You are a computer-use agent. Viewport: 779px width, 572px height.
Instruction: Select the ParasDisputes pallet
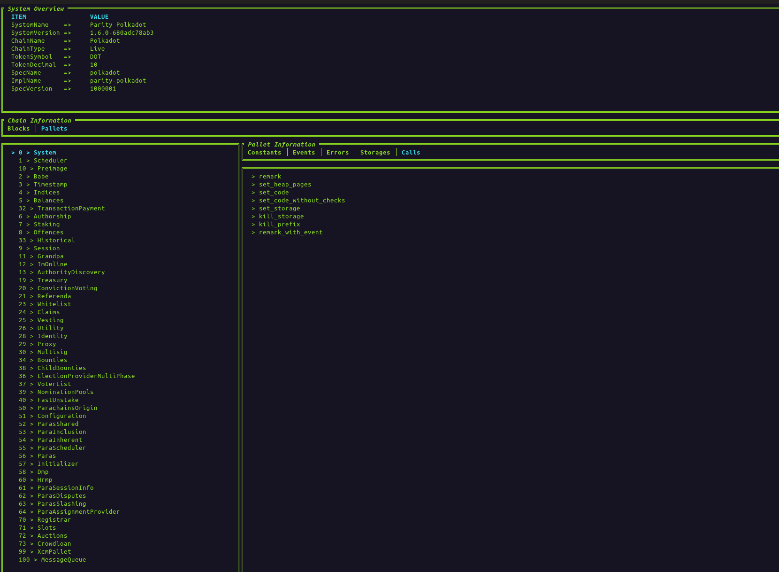click(52, 496)
